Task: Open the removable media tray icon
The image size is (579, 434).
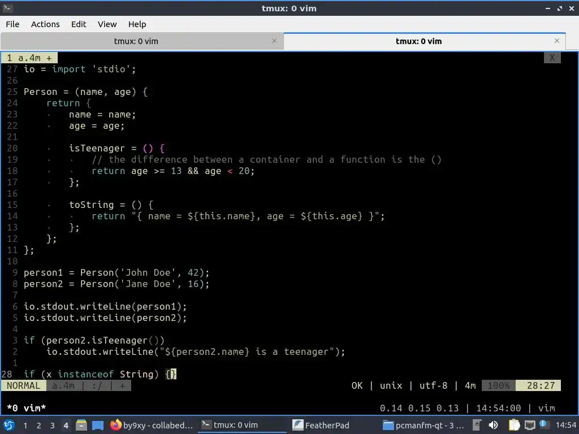Action: pyautogui.click(x=477, y=425)
